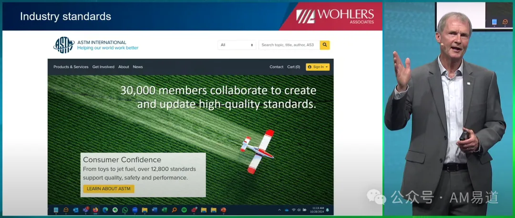Open the Firefox icon in the taskbar
Image resolution: width=515 pixels, height=218 pixels.
click(x=95, y=210)
